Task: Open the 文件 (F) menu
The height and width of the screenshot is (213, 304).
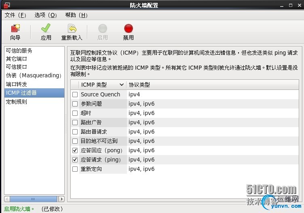Action: [x=15, y=15]
